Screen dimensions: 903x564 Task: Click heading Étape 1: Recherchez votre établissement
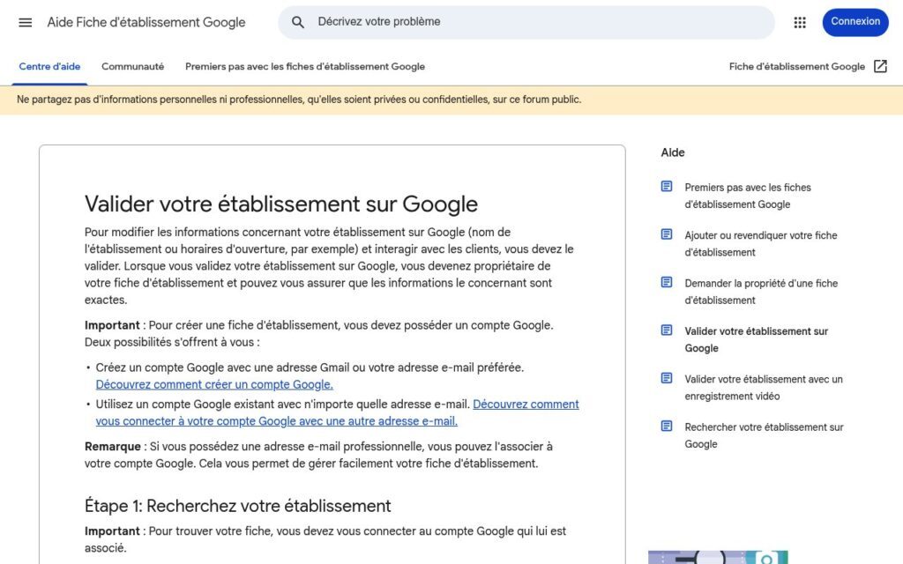coord(237,506)
